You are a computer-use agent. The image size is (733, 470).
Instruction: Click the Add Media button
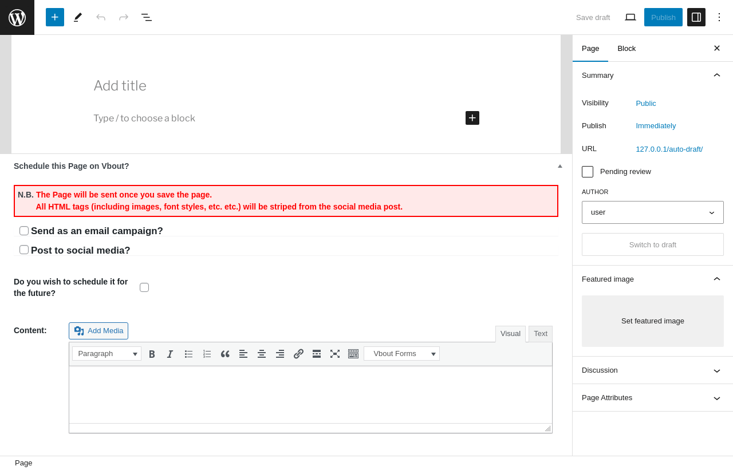98,331
